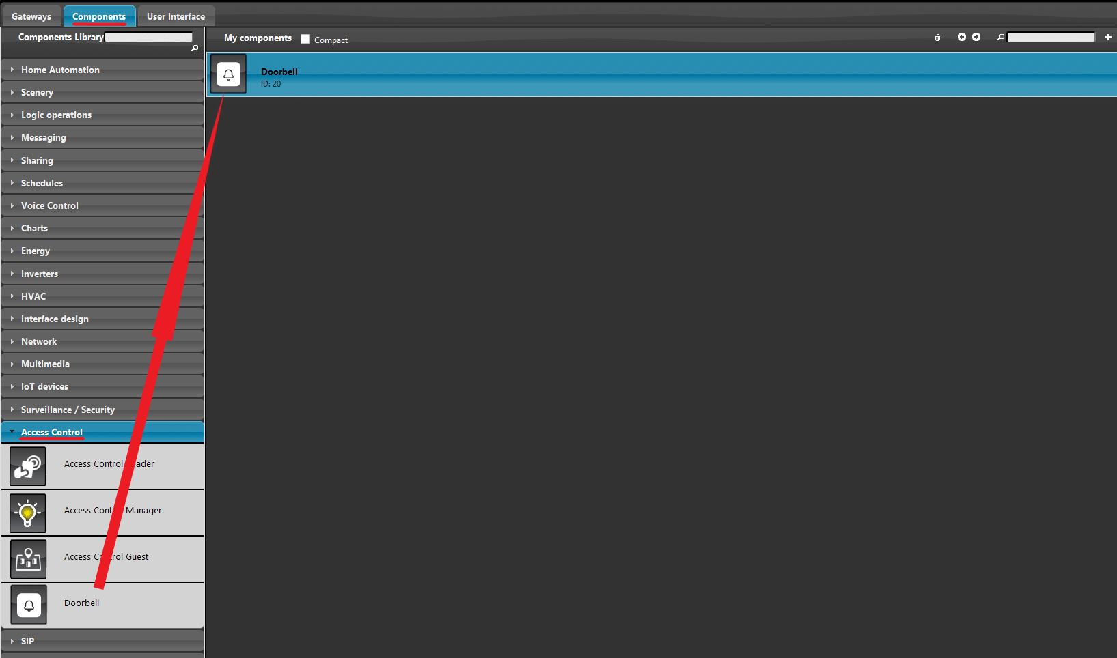Image resolution: width=1117 pixels, height=658 pixels.
Task: Click the left arrow navigation icon
Action: pos(962,37)
